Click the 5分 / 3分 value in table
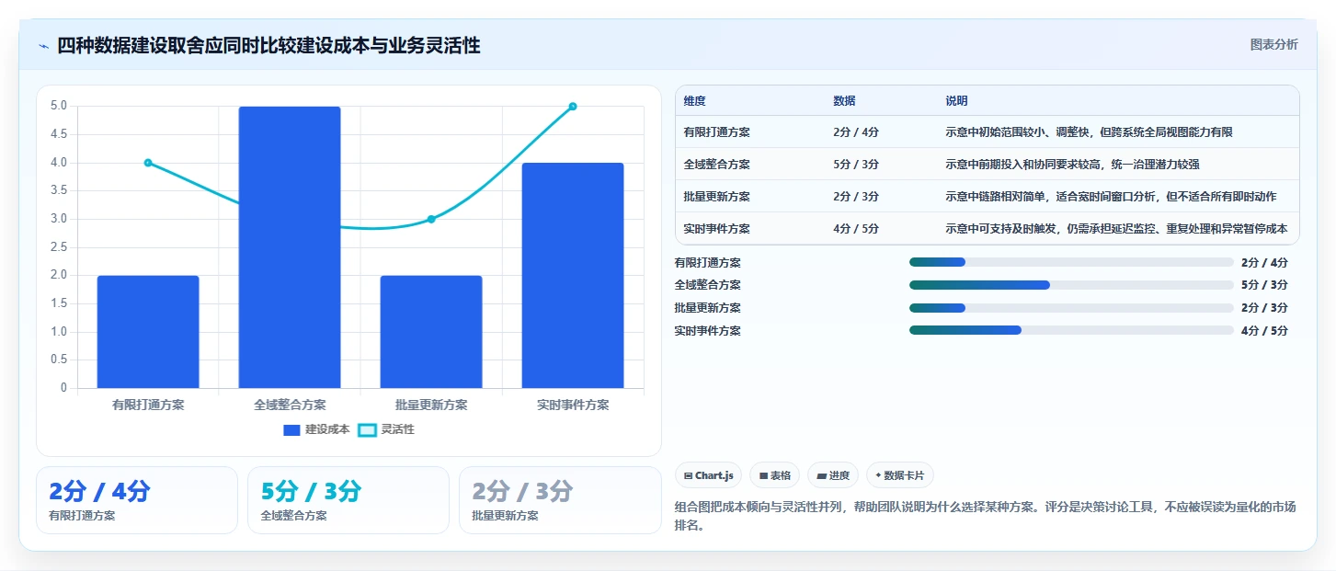Screen dimensions: 1336x571 (x=855, y=165)
